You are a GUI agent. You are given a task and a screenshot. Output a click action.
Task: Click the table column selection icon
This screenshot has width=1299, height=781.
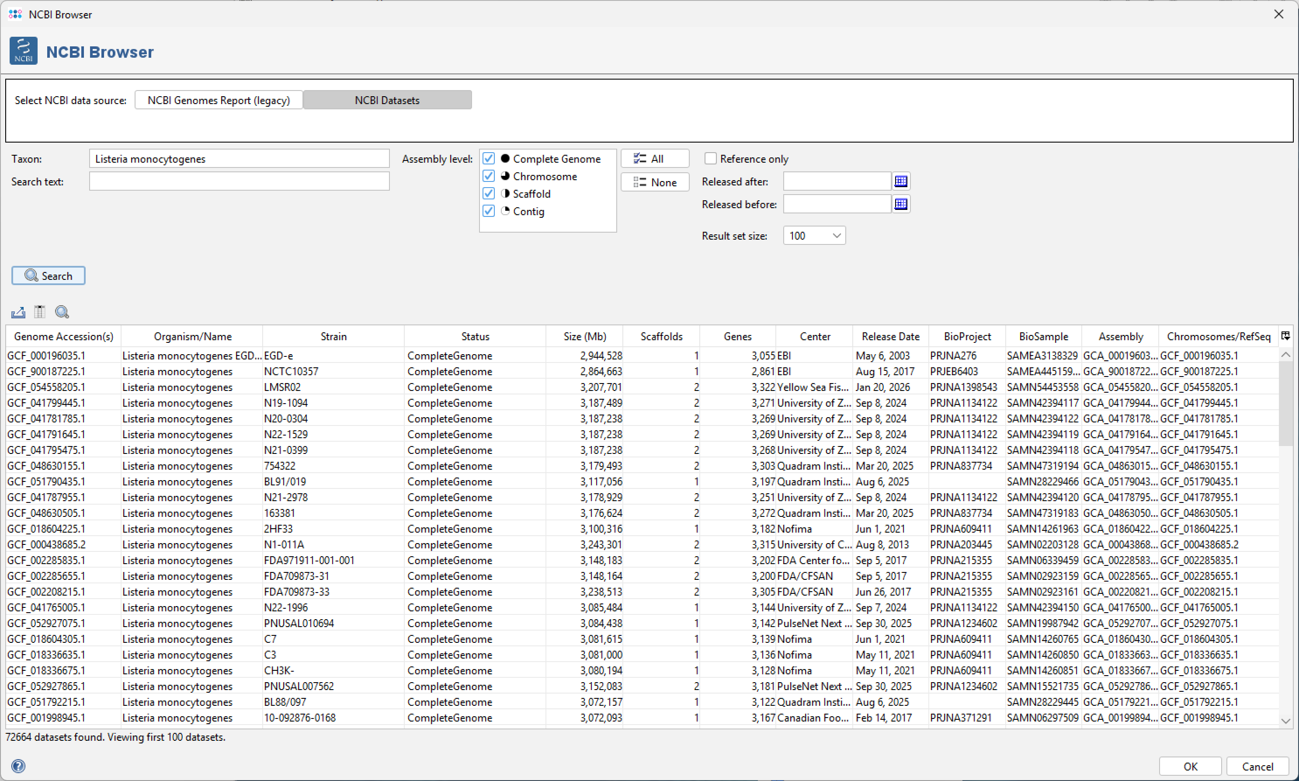39,312
